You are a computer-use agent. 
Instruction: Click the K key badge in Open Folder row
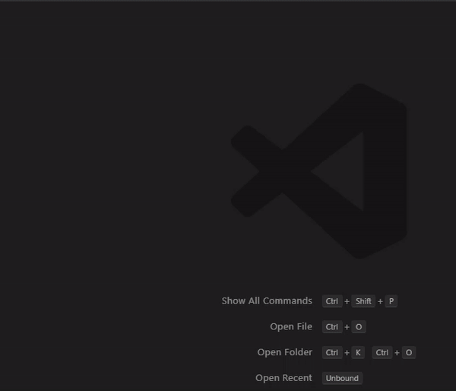pyautogui.click(x=358, y=352)
